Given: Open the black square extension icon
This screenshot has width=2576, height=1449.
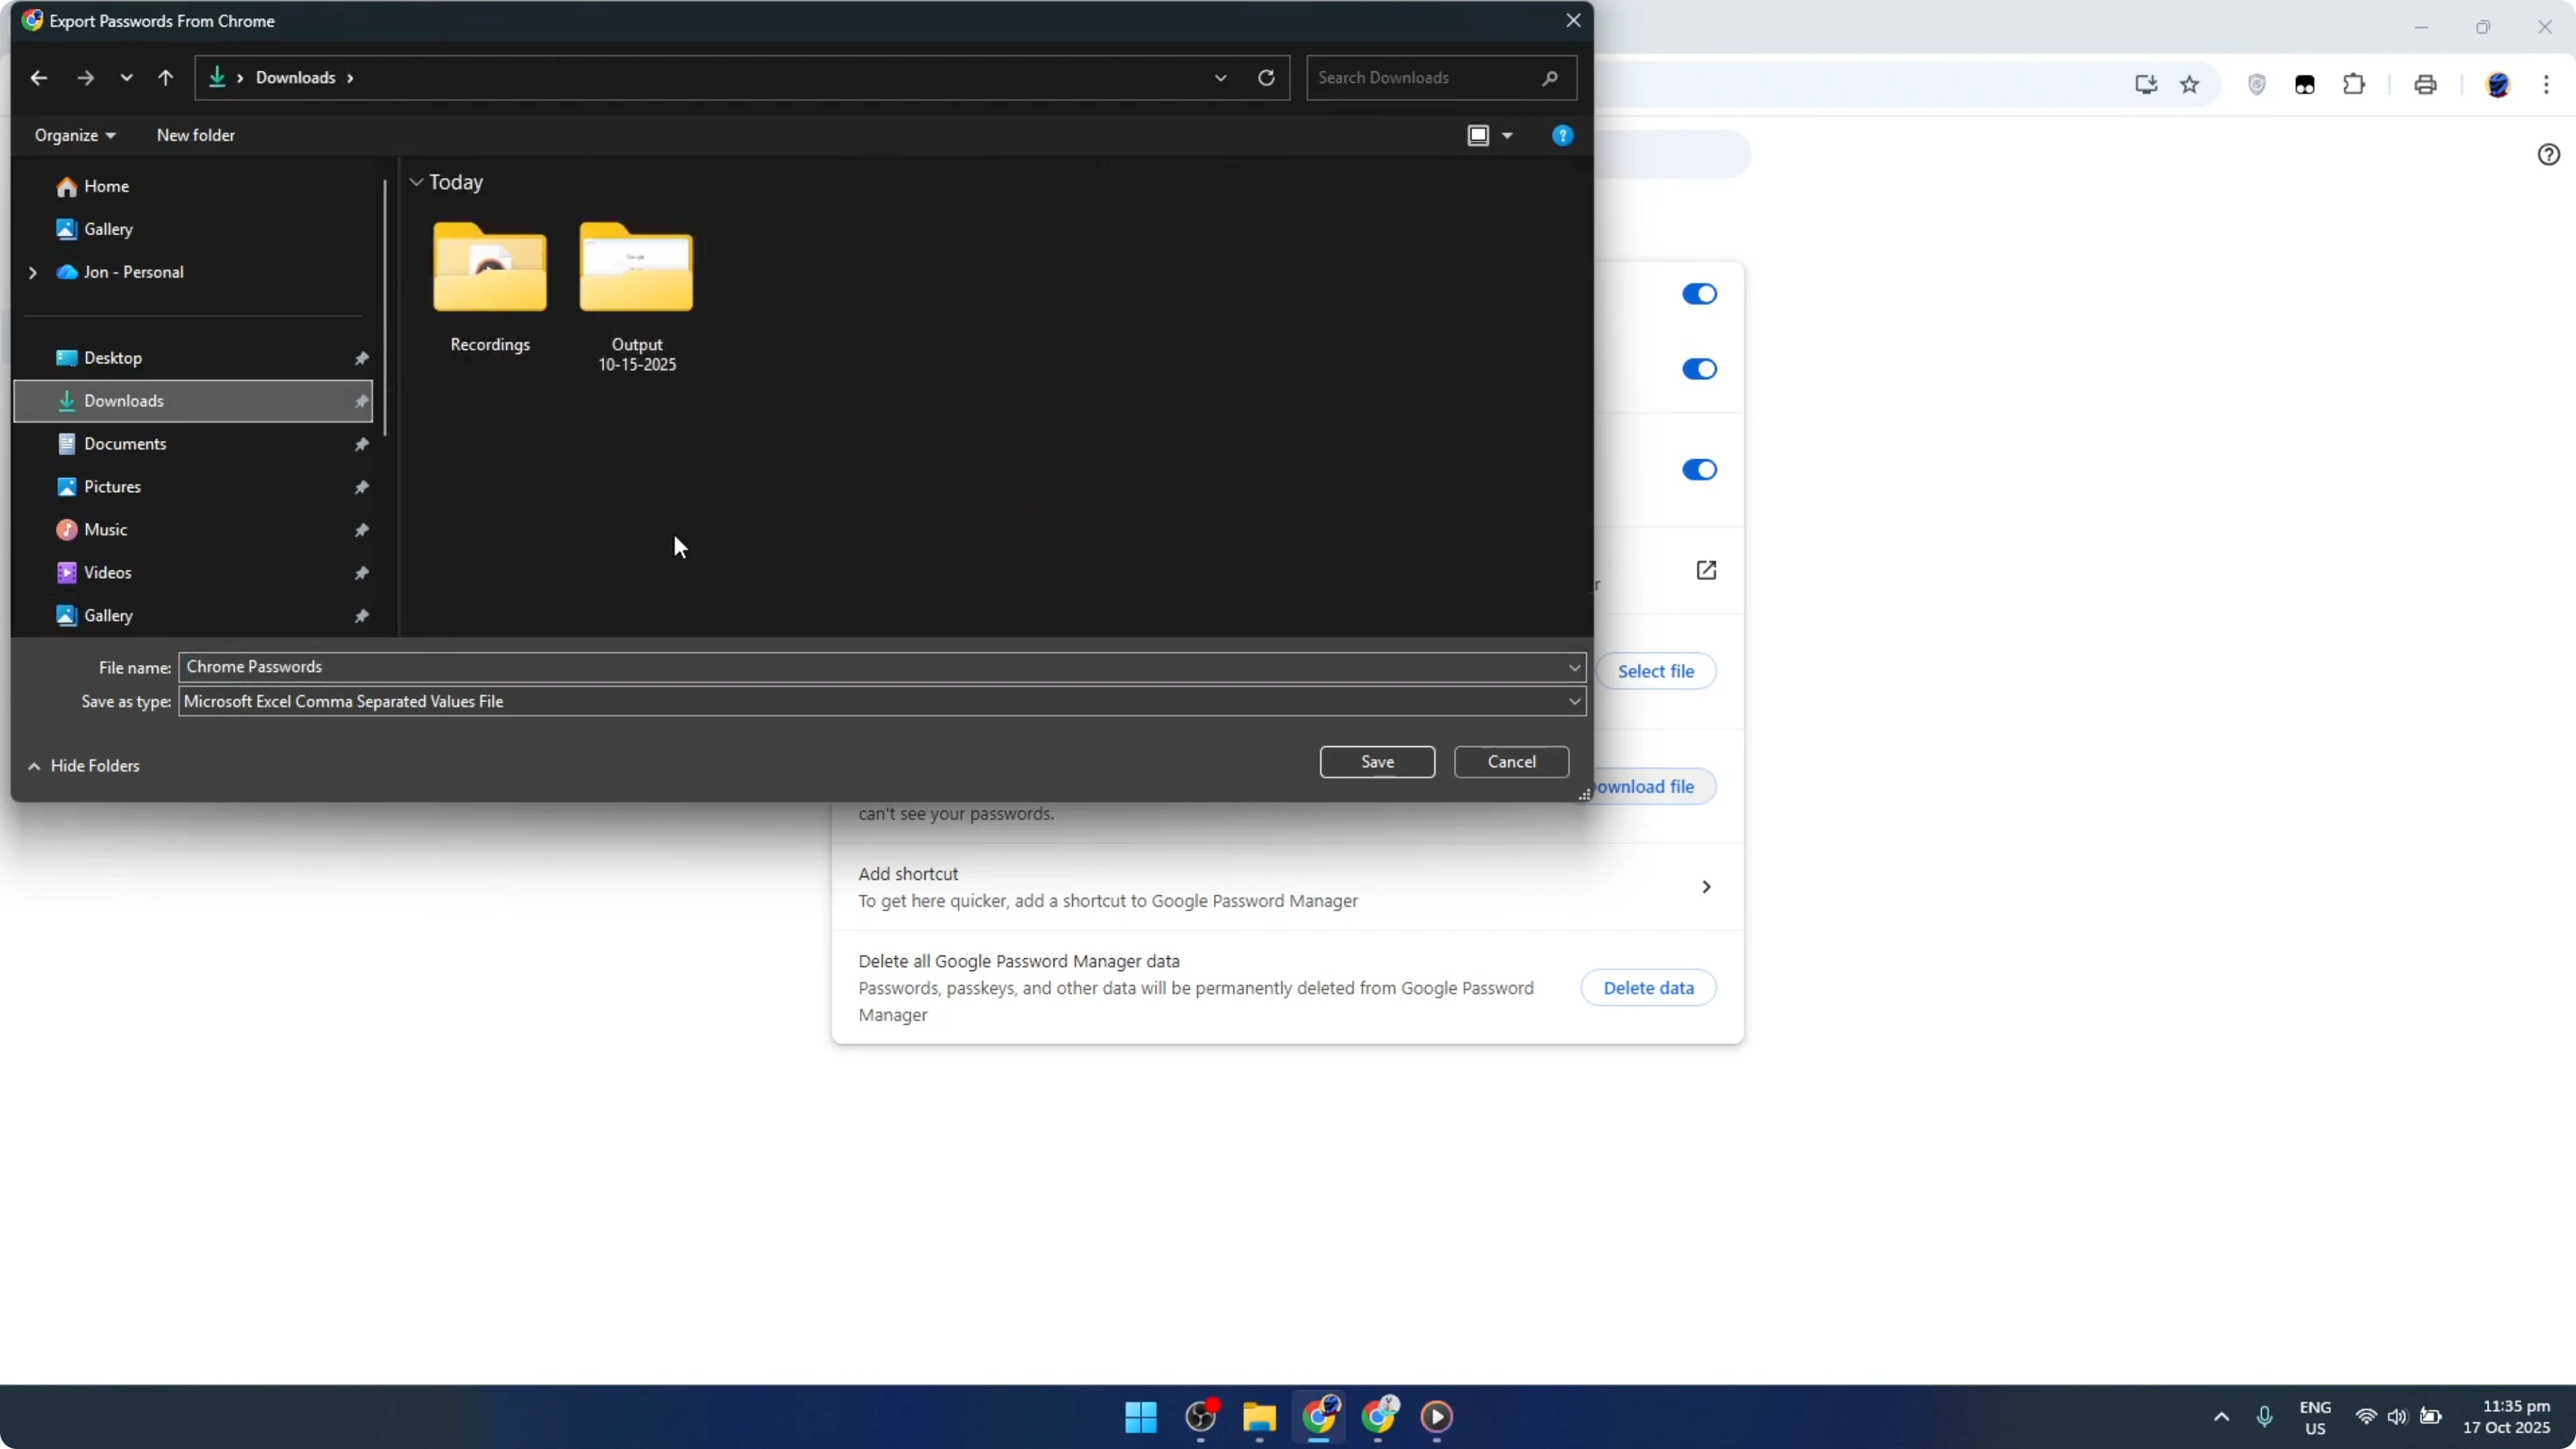Looking at the screenshot, I should tap(2305, 85).
